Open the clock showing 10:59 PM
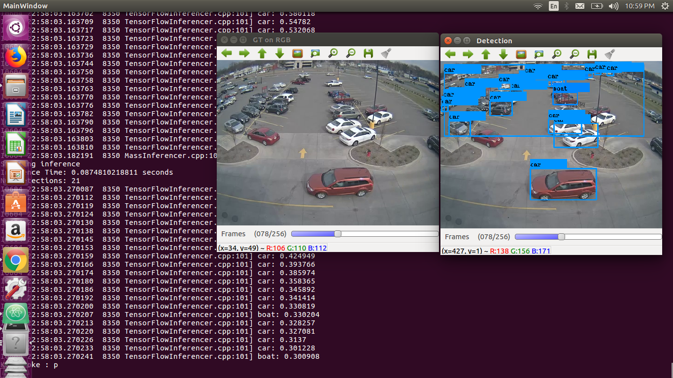 [641, 6]
